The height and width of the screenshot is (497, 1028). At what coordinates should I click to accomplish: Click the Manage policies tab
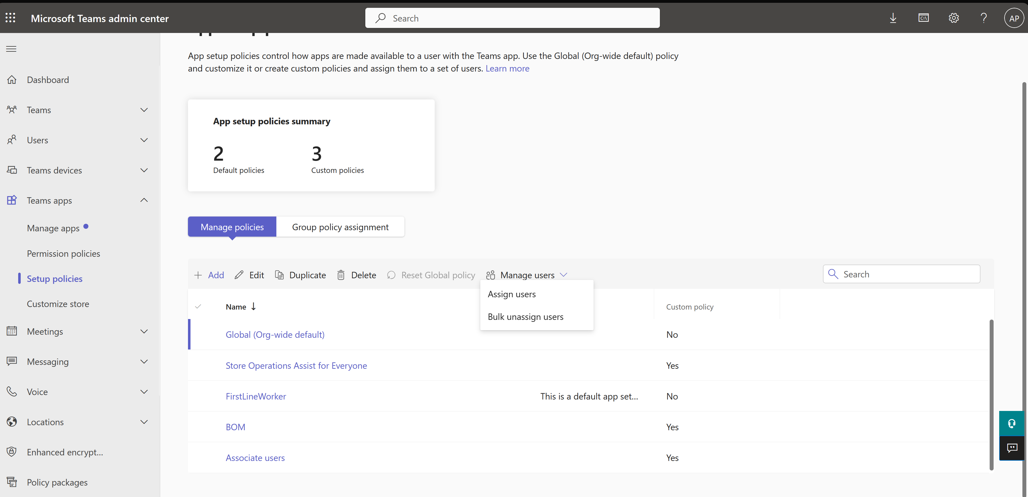[x=232, y=227]
